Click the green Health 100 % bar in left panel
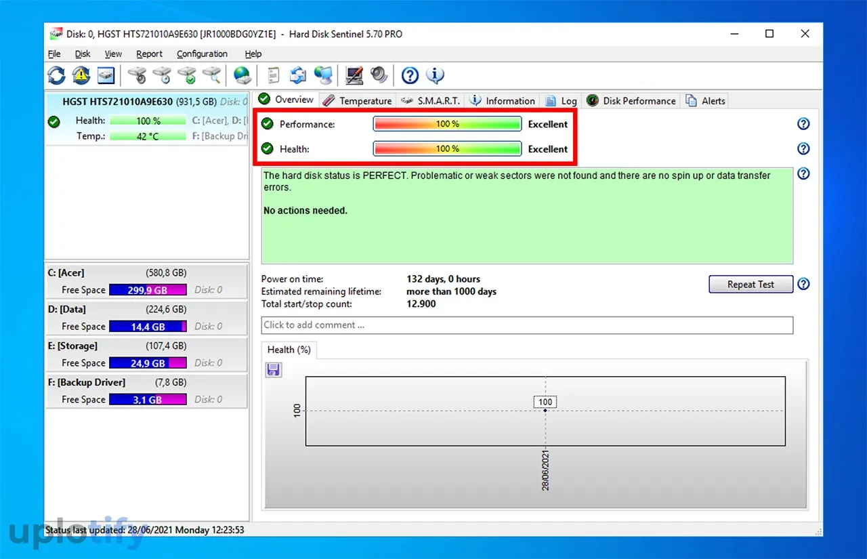This screenshot has width=867, height=559. pos(148,121)
